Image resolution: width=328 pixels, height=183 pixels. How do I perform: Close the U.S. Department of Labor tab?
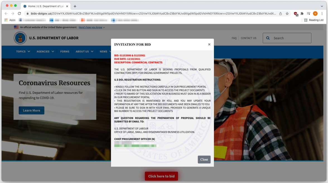coord(67,6)
